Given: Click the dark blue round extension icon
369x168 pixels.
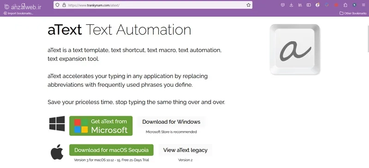Looking at the screenshot, I should pyautogui.click(x=354, y=5).
